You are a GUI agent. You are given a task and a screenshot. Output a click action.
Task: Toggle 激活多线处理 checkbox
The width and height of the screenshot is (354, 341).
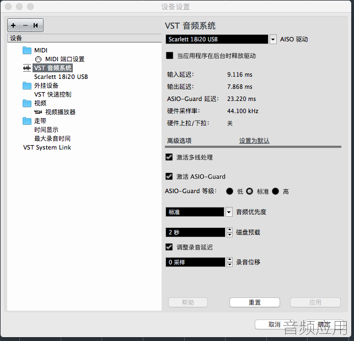coord(169,157)
